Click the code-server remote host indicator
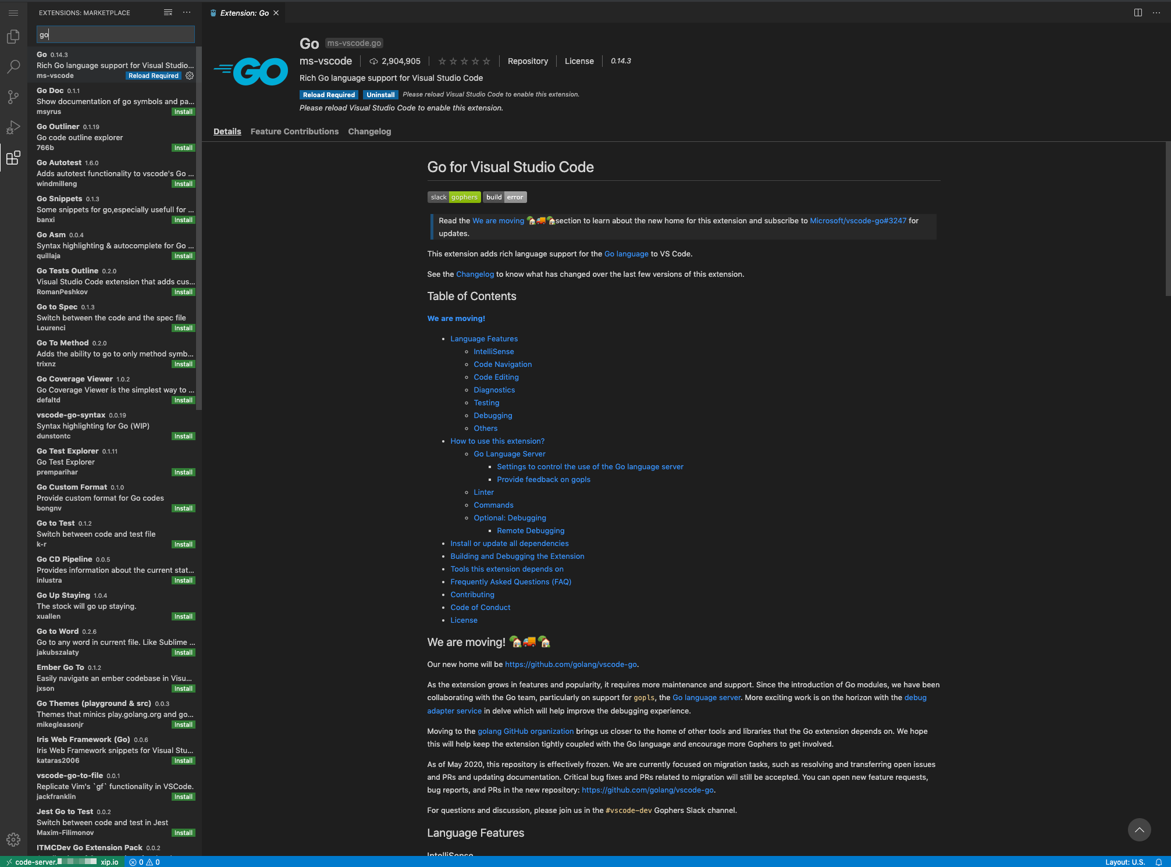 [x=63, y=862]
